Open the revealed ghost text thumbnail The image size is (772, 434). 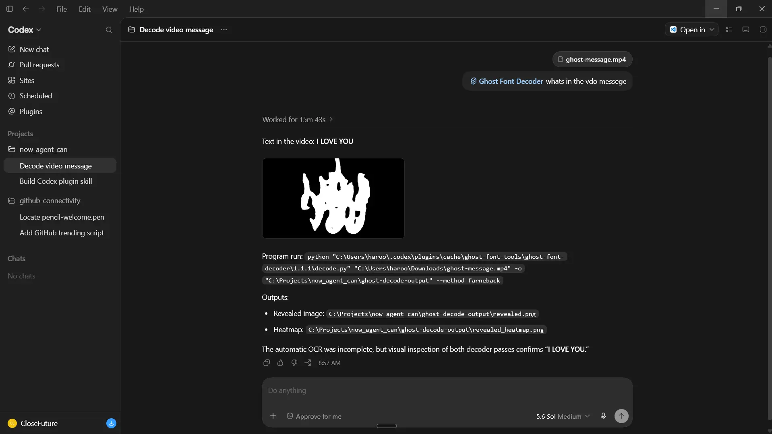[333, 198]
